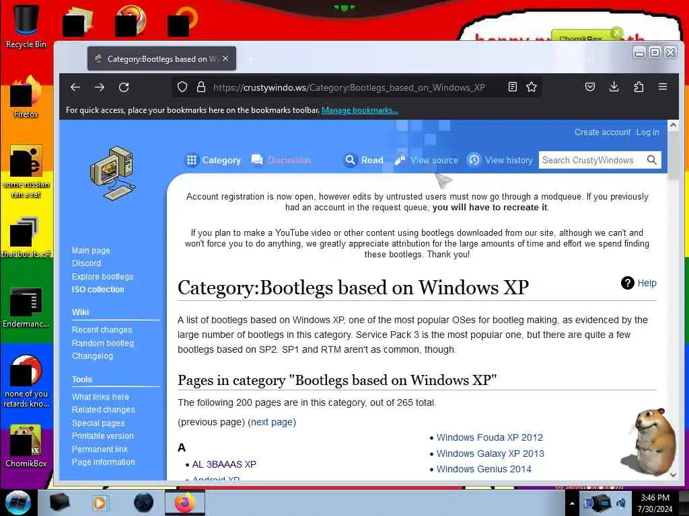Click the taskbar clock 3:46 PM
This screenshot has height=516, width=689.
(x=655, y=498)
